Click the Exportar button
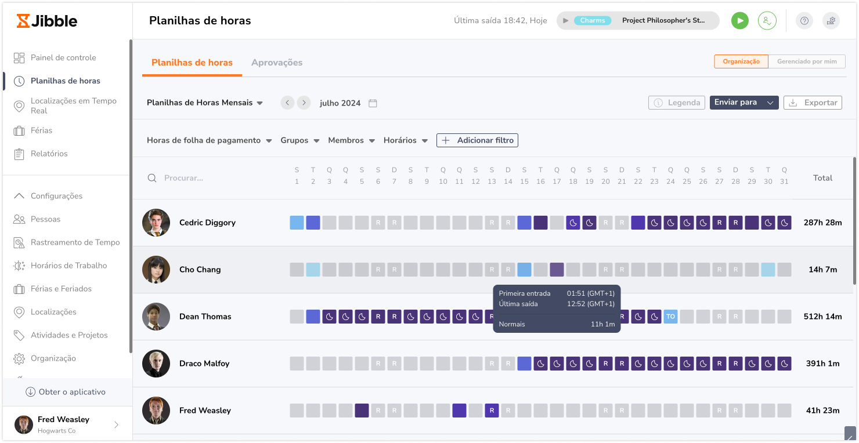 (813, 103)
